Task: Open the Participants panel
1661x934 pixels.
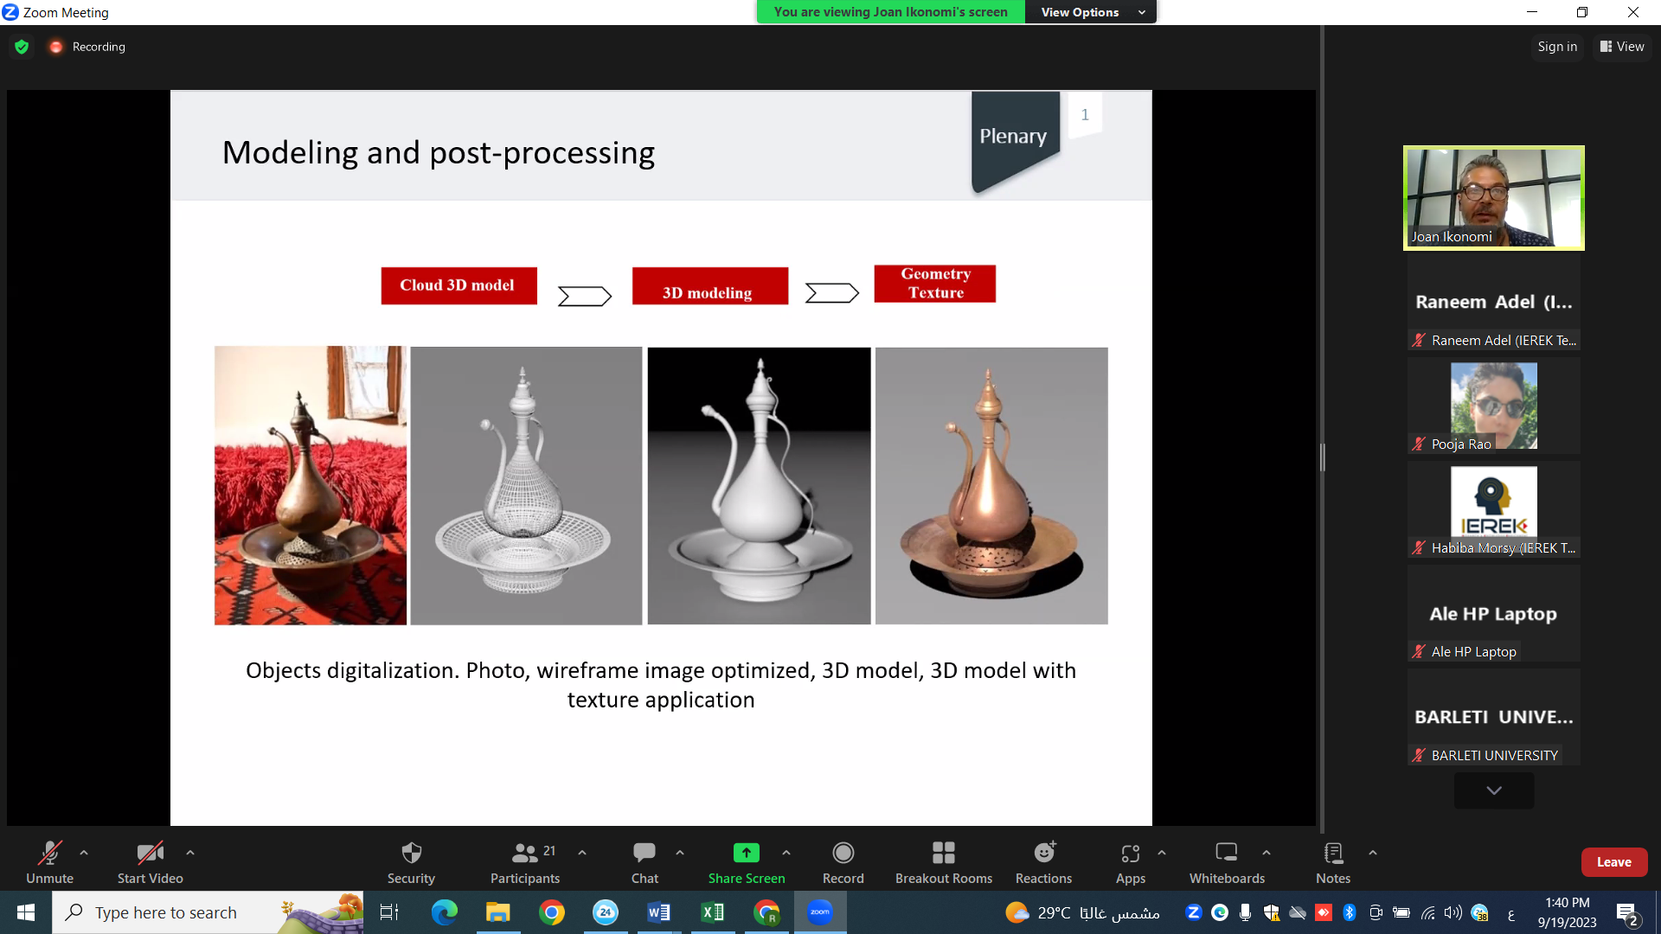Action: tap(525, 863)
